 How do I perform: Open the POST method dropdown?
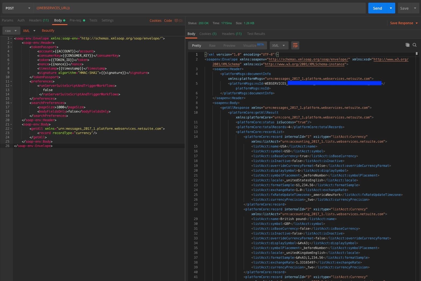tap(18, 8)
